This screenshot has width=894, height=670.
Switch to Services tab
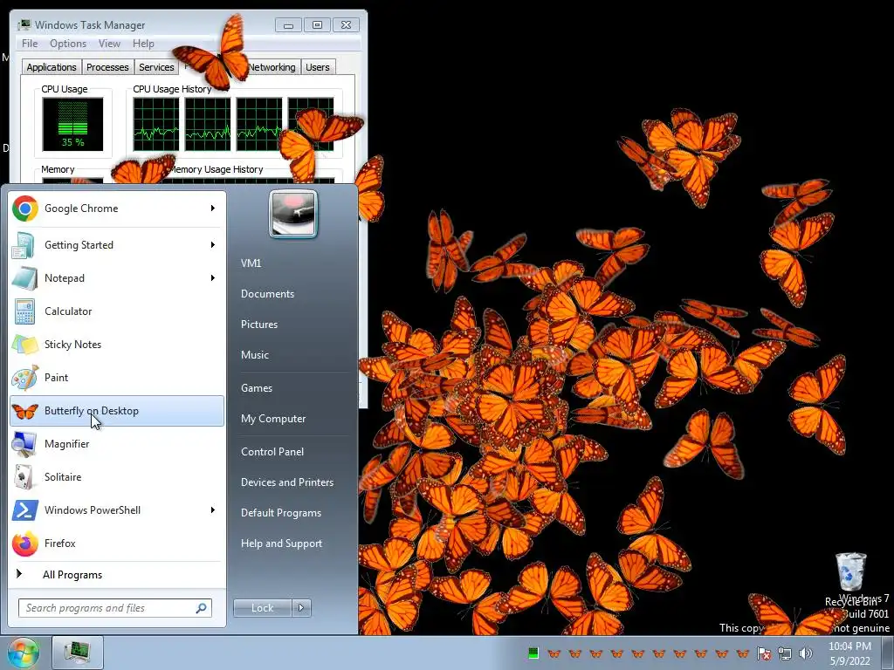coord(156,67)
